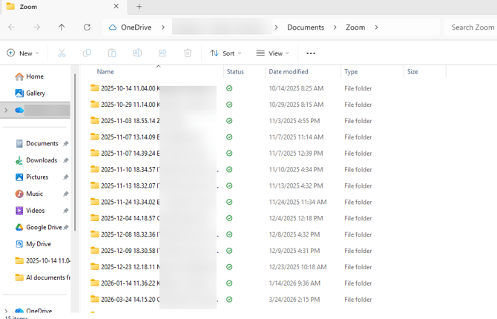Click the Rename icon in toolbar
The image size is (497, 319).
pyautogui.click(x=137, y=53)
